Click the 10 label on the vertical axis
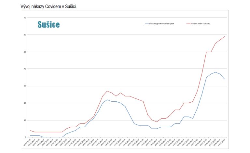 click(x=25, y=120)
